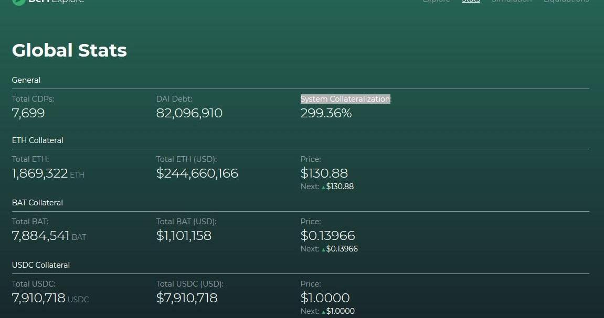The width and height of the screenshot is (604, 318).
Task: Click the green arrow beside BAT next price
Action: (324, 249)
